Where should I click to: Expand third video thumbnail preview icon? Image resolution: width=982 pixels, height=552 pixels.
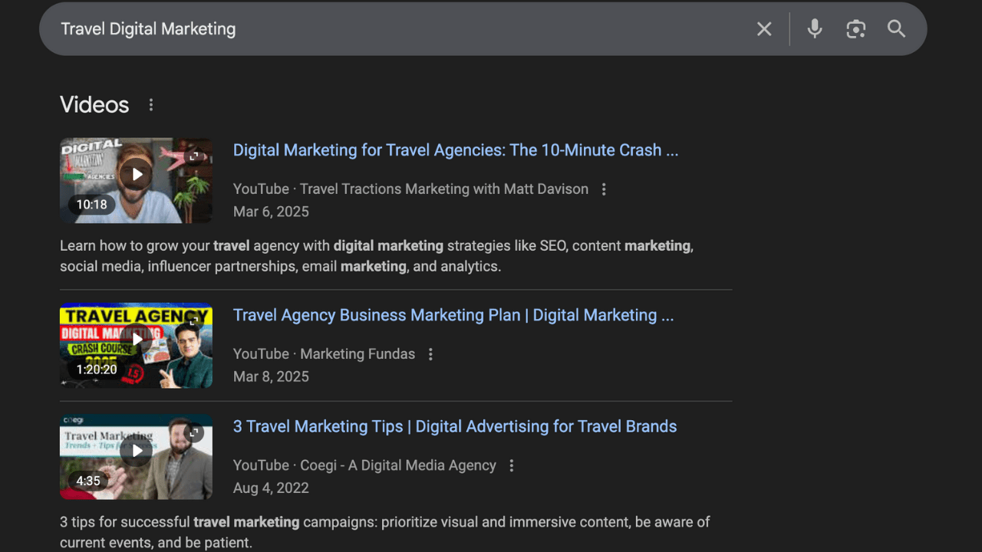click(195, 433)
